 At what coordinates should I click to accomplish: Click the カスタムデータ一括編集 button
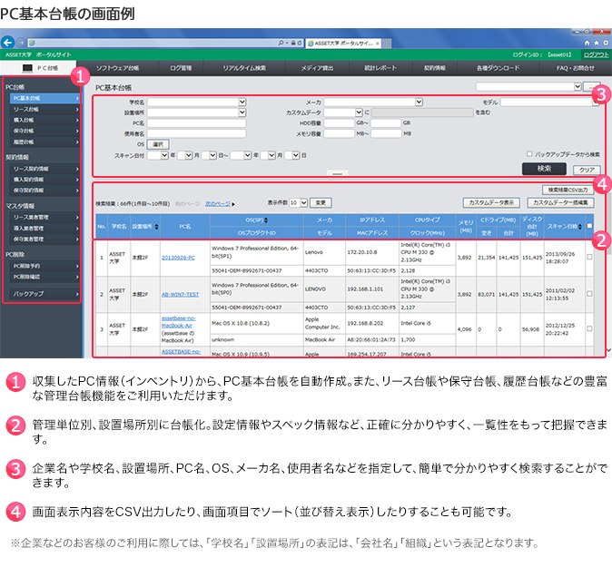[x=560, y=202]
